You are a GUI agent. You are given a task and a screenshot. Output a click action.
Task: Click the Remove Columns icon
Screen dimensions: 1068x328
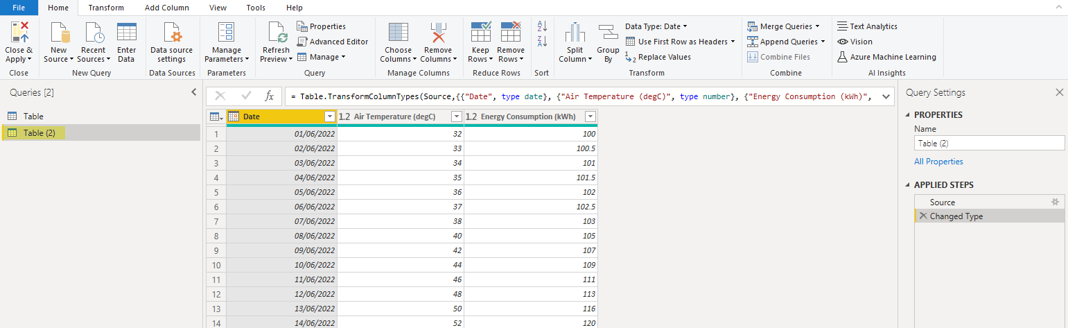[x=437, y=33]
